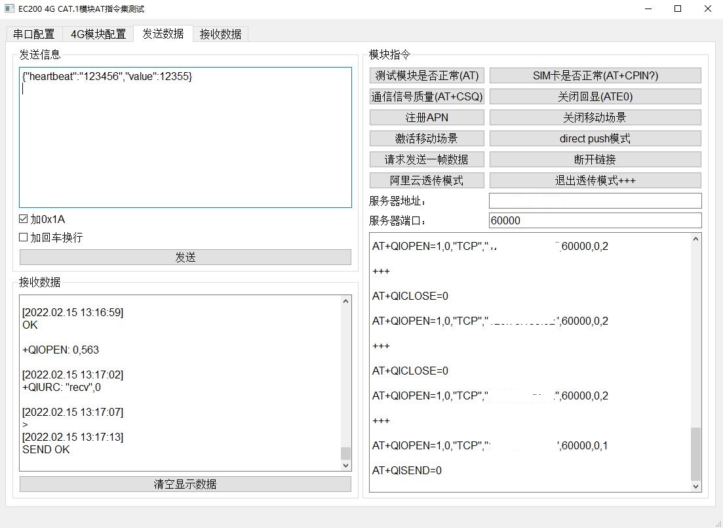Click the down arrow of the module command scrollbar
723x528 pixels.
(x=695, y=487)
